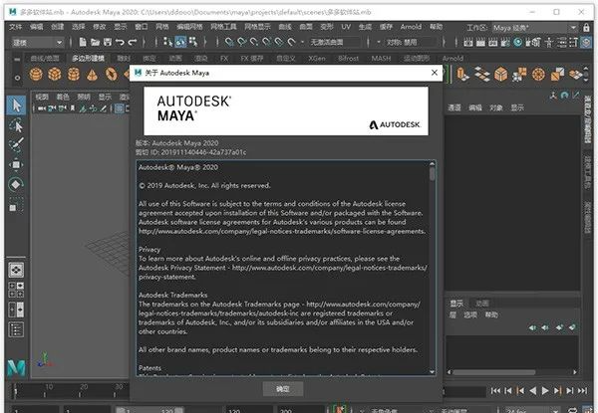This screenshot has width=598, height=413.
Task: Toggle make live surface magnet icon
Action: pyautogui.click(x=292, y=42)
